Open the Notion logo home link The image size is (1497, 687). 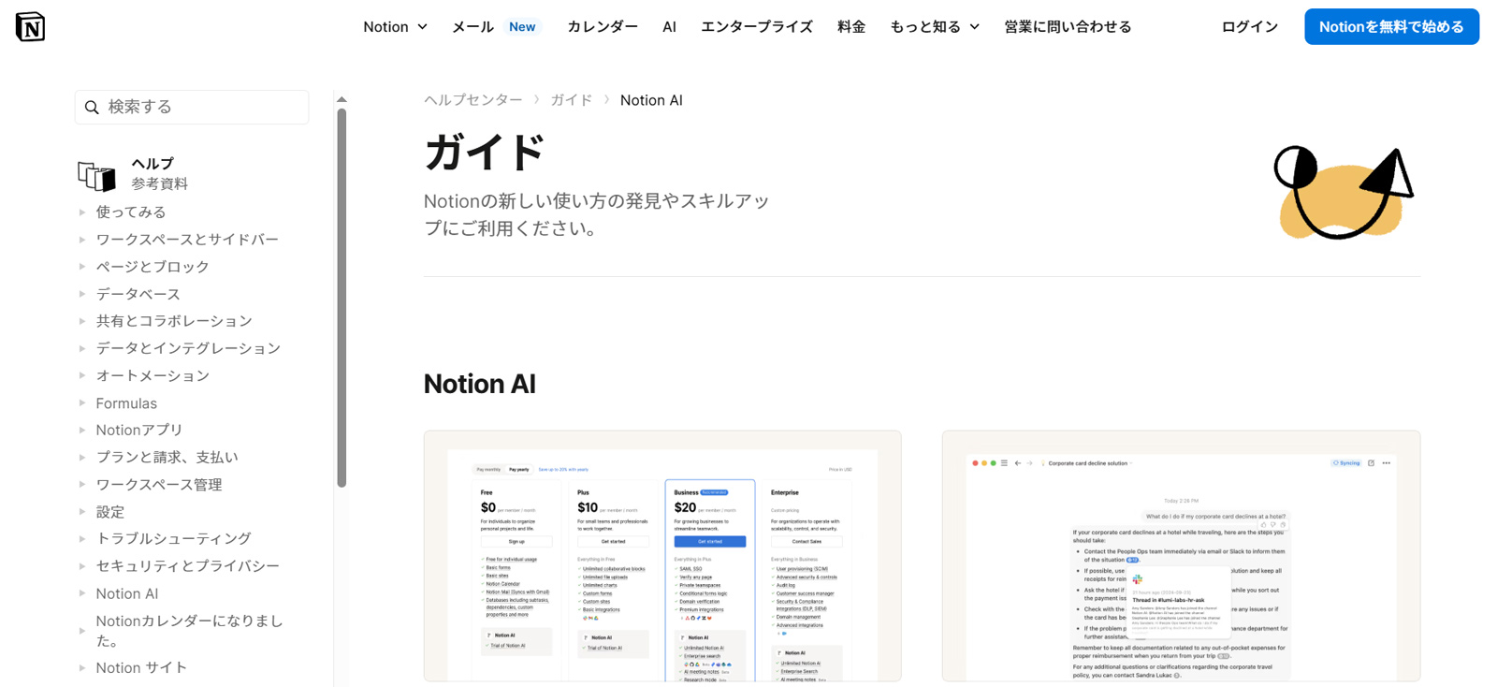pos(30,26)
